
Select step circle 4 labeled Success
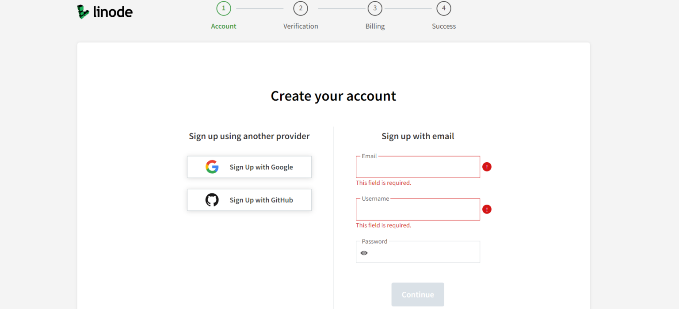click(x=443, y=8)
